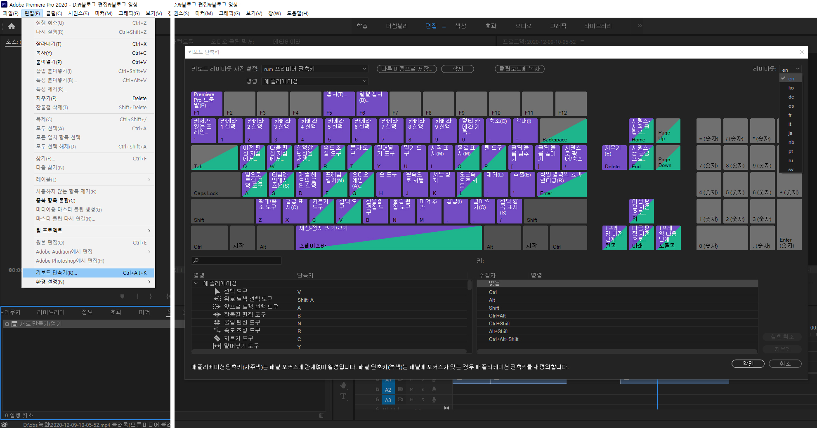Viewport: 817px width, 428px height.
Task: Select Ctrl+Alt modifier row
Action: coord(617,315)
